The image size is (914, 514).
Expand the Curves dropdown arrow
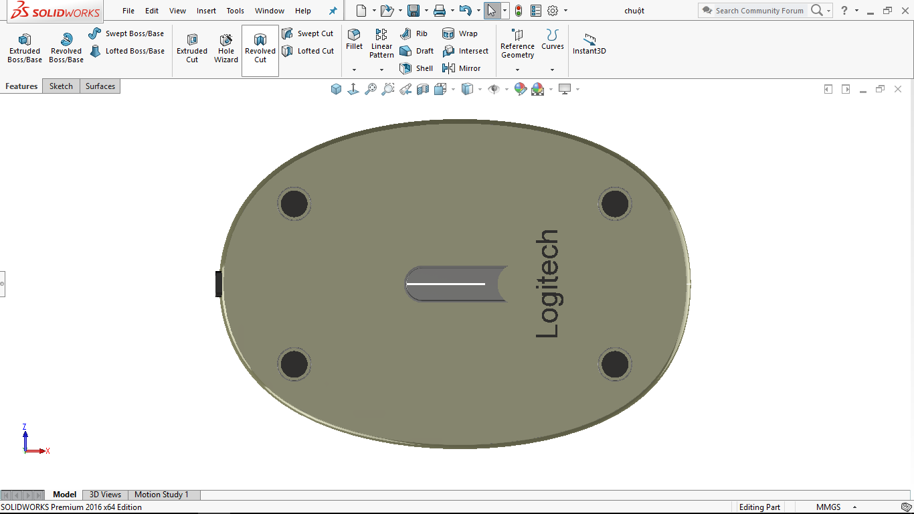pos(553,70)
